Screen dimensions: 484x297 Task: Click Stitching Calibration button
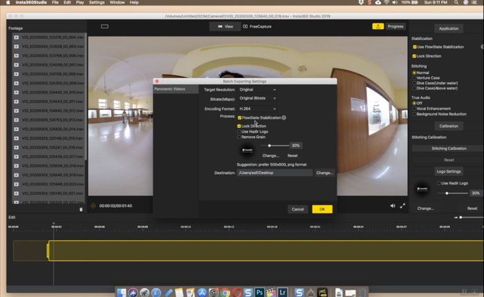pos(449,148)
